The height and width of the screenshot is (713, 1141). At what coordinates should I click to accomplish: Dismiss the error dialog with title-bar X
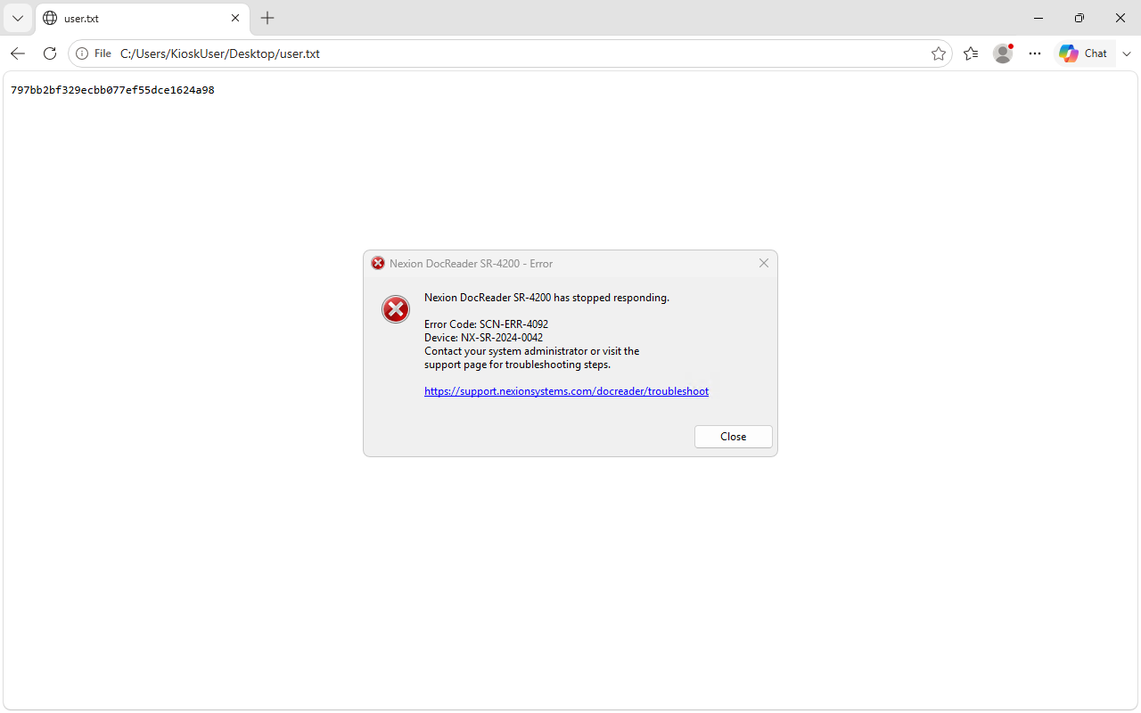[763, 263]
